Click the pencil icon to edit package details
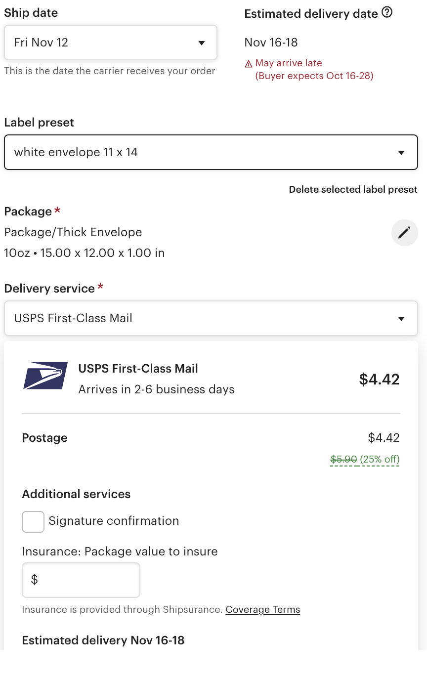The image size is (427, 678). (404, 232)
